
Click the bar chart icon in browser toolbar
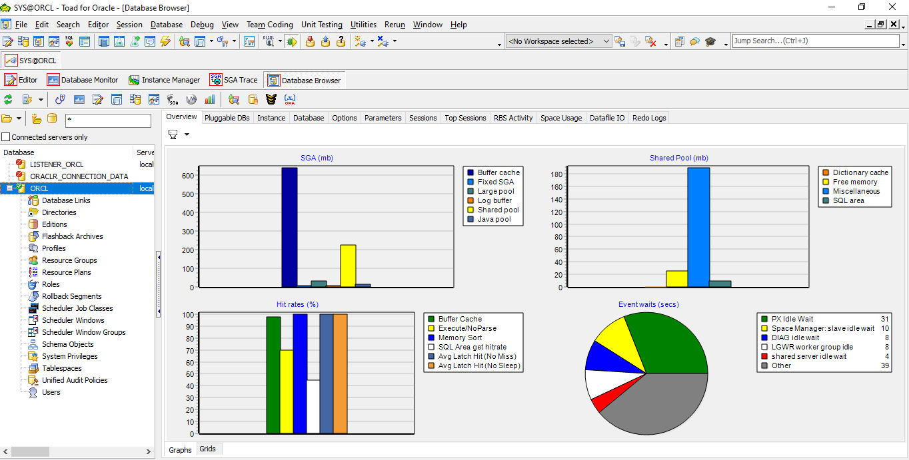coord(210,99)
